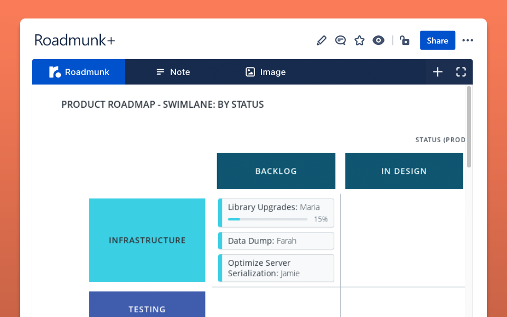This screenshot has width=507, height=317.
Task: Click the 15% progress value text
Action: point(321,219)
